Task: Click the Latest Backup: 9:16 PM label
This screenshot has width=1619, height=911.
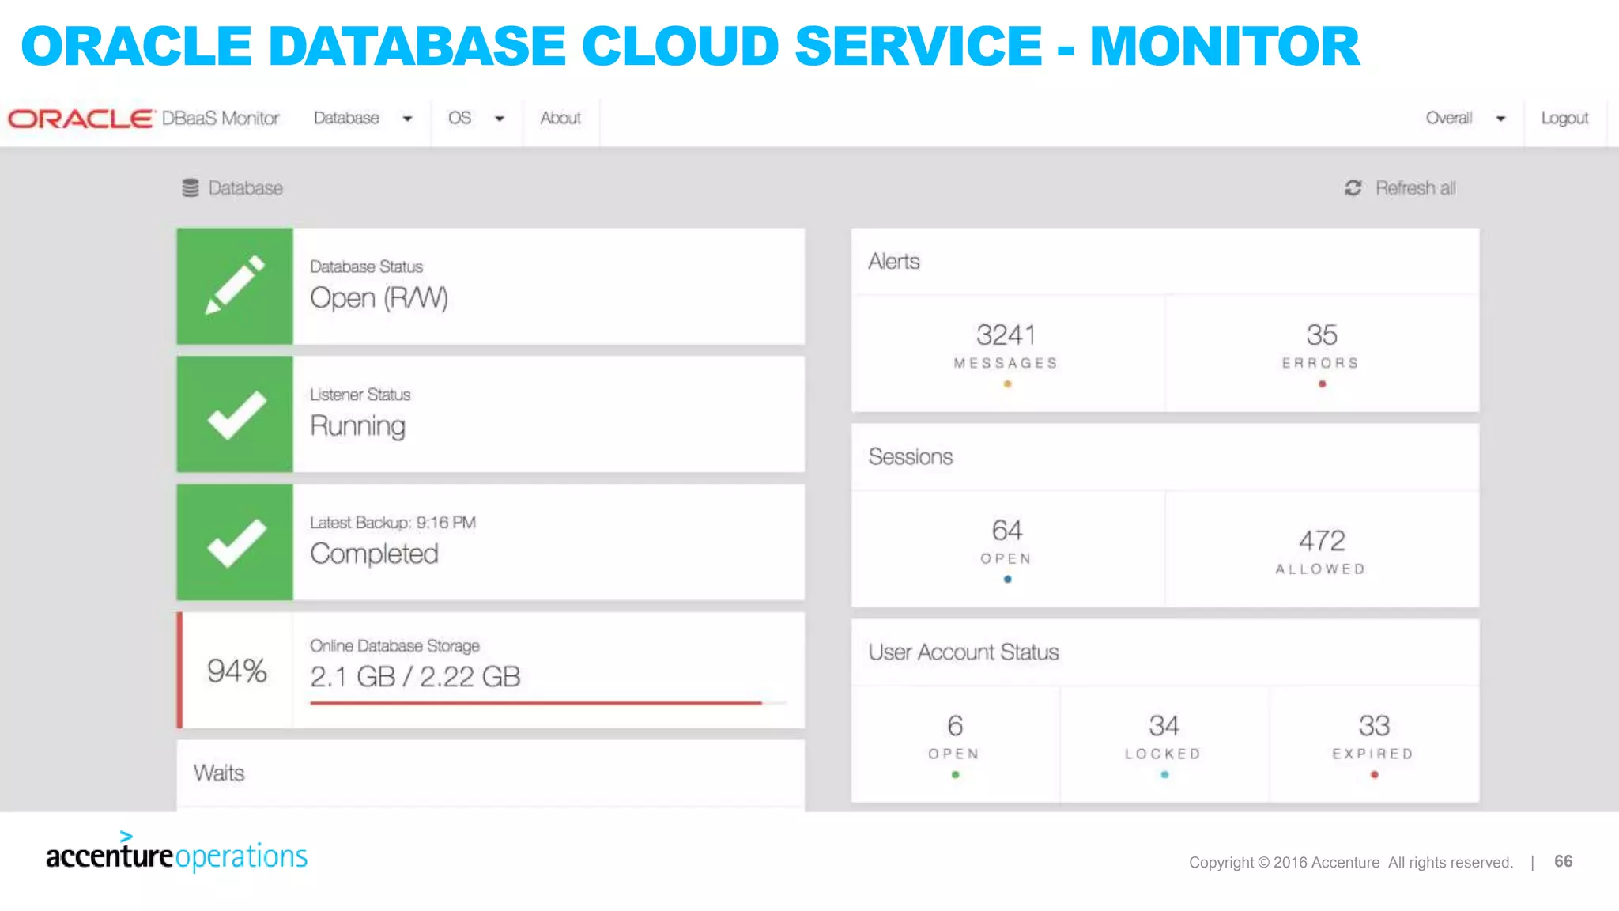Action: click(x=393, y=523)
